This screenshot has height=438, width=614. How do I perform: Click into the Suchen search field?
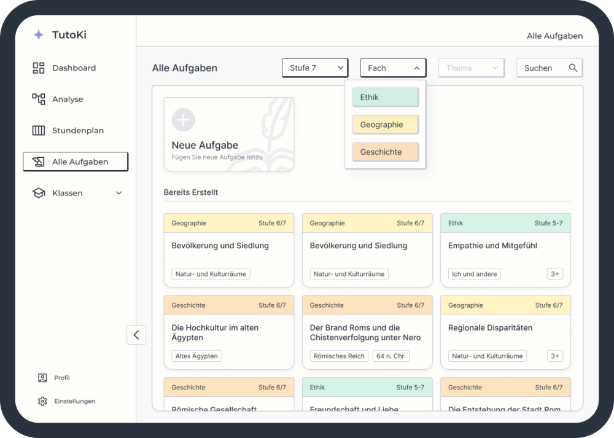click(x=540, y=68)
